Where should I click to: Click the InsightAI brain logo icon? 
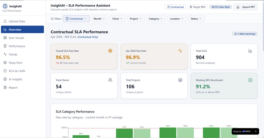click(x=5, y=6)
